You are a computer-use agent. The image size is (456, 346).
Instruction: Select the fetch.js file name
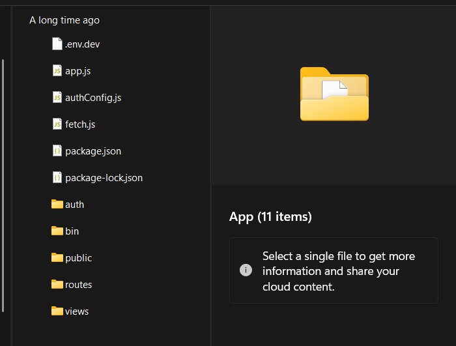tap(80, 124)
